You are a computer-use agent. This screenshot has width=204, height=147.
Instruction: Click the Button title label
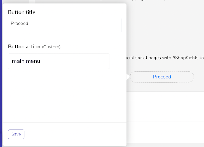point(22,12)
